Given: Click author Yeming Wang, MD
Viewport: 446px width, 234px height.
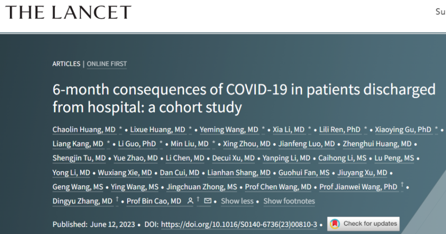Looking at the screenshot, I should point(229,129).
